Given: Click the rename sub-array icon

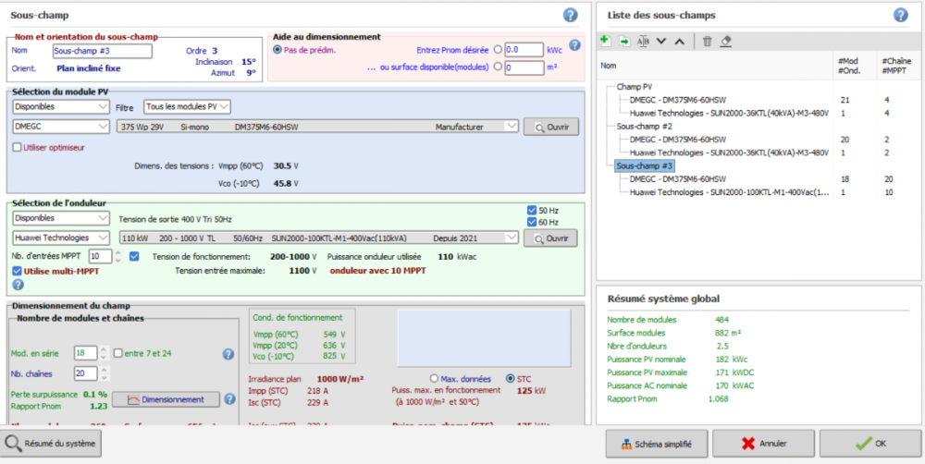Looking at the screenshot, I should click(644, 42).
